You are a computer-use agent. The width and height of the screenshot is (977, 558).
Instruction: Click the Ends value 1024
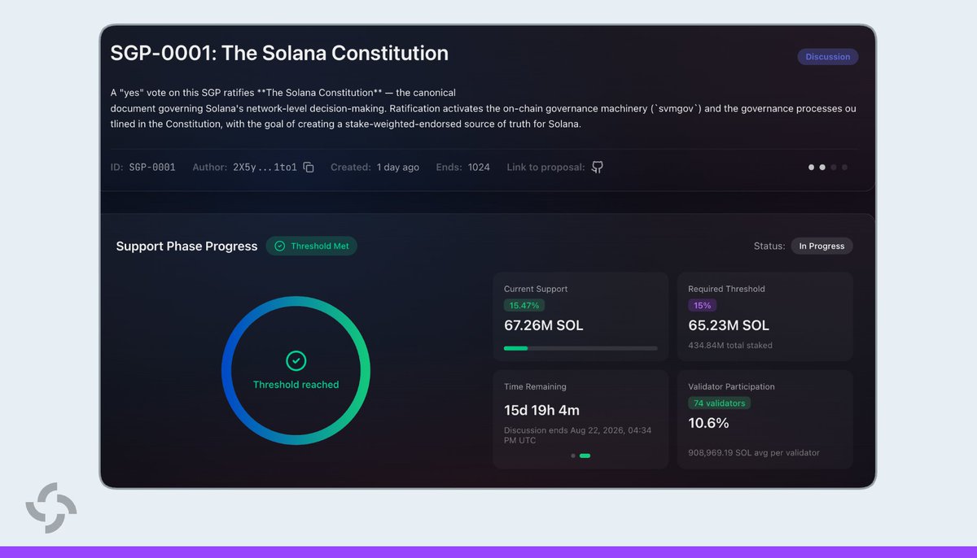[x=479, y=167]
